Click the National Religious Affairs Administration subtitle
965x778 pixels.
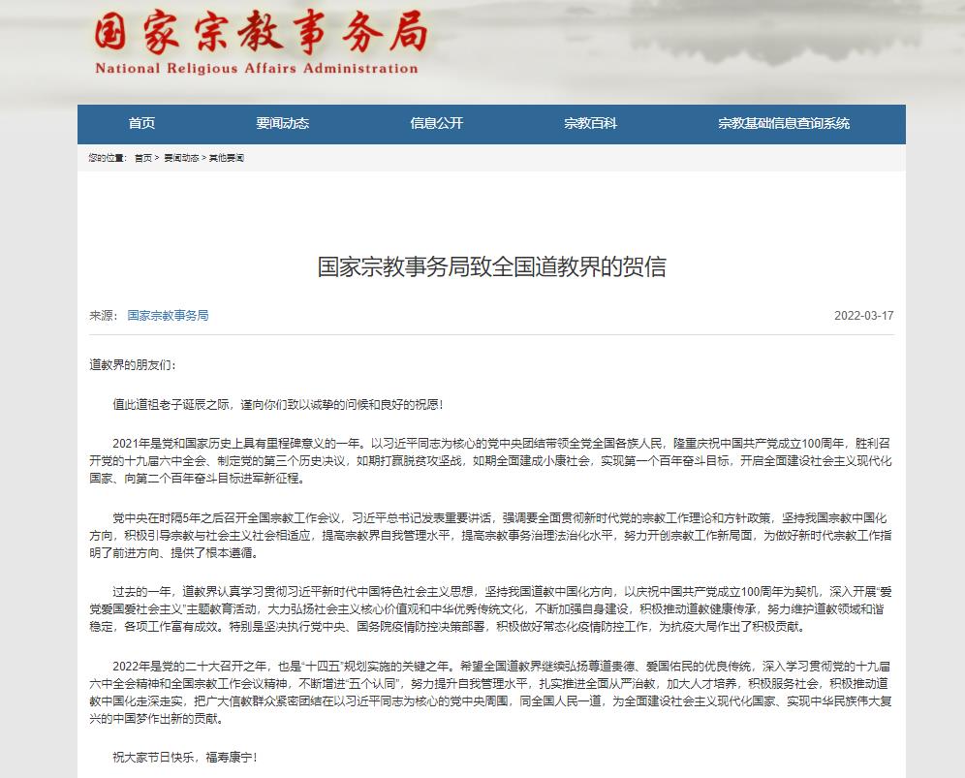[x=257, y=69]
